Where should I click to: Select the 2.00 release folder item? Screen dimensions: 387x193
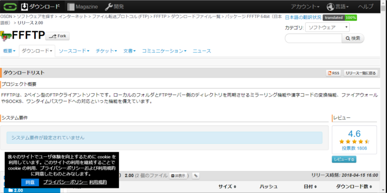pyautogui.click(x=32, y=190)
